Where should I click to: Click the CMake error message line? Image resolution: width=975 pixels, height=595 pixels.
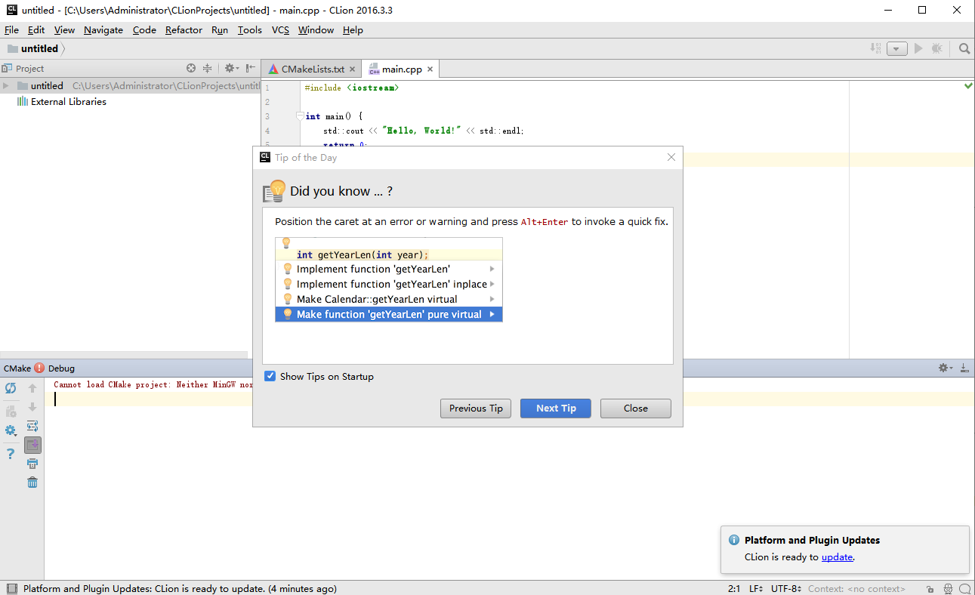point(153,384)
